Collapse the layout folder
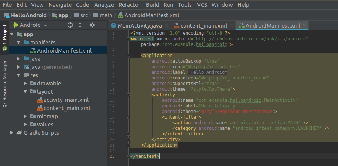This screenshot has height=166, width=338. (25, 92)
